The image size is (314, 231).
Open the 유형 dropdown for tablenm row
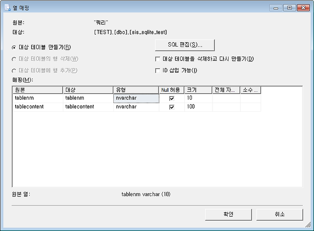[136, 98]
